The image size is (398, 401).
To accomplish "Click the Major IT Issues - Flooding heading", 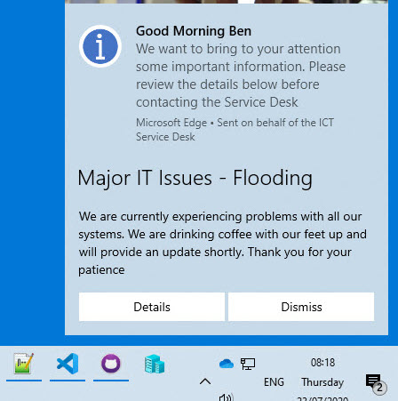I will [195, 178].
